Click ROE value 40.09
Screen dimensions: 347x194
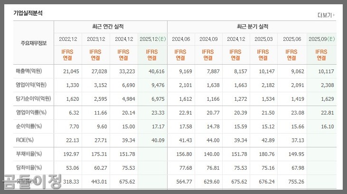pos(158,140)
